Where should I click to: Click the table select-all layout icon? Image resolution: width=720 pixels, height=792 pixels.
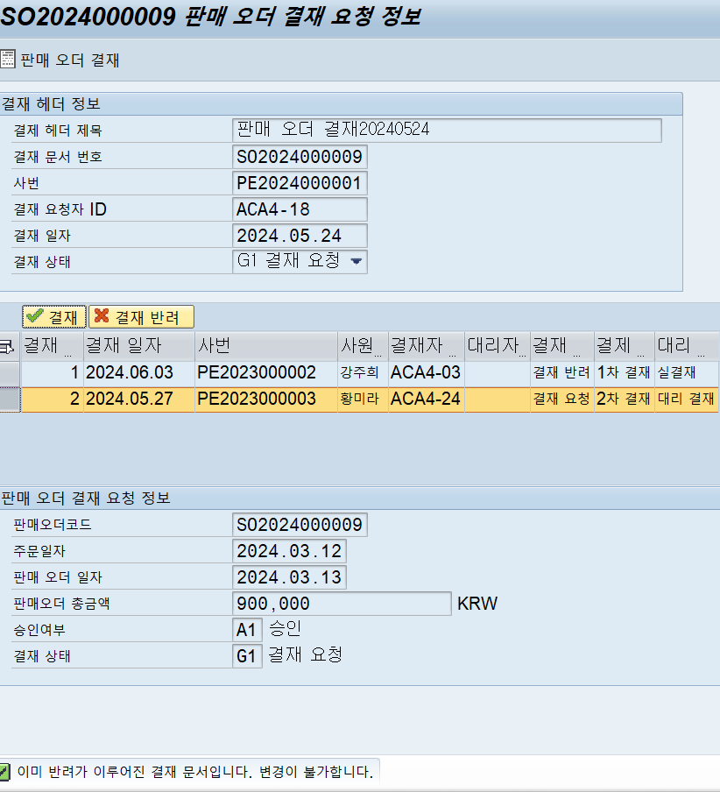tap(8, 347)
